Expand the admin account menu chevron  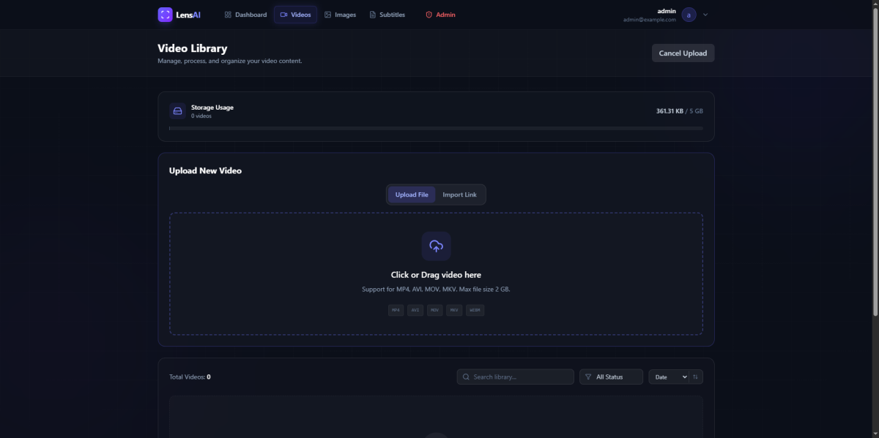(705, 15)
